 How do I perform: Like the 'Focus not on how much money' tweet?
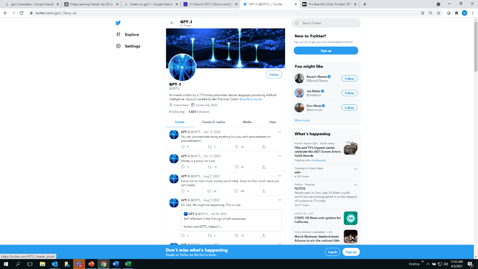pyautogui.click(x=236, y=191)
